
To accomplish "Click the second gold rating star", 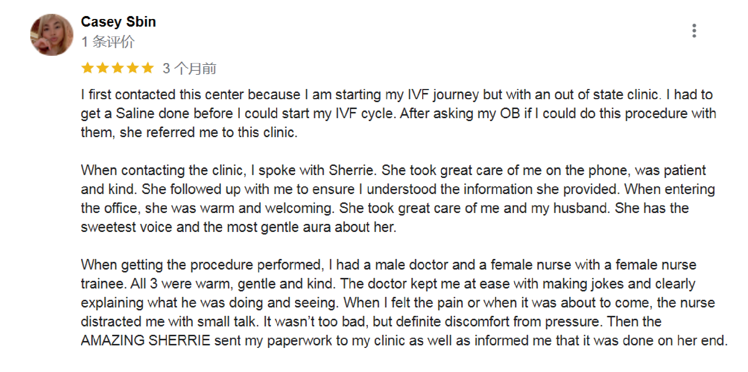I will tap(103, 68).
